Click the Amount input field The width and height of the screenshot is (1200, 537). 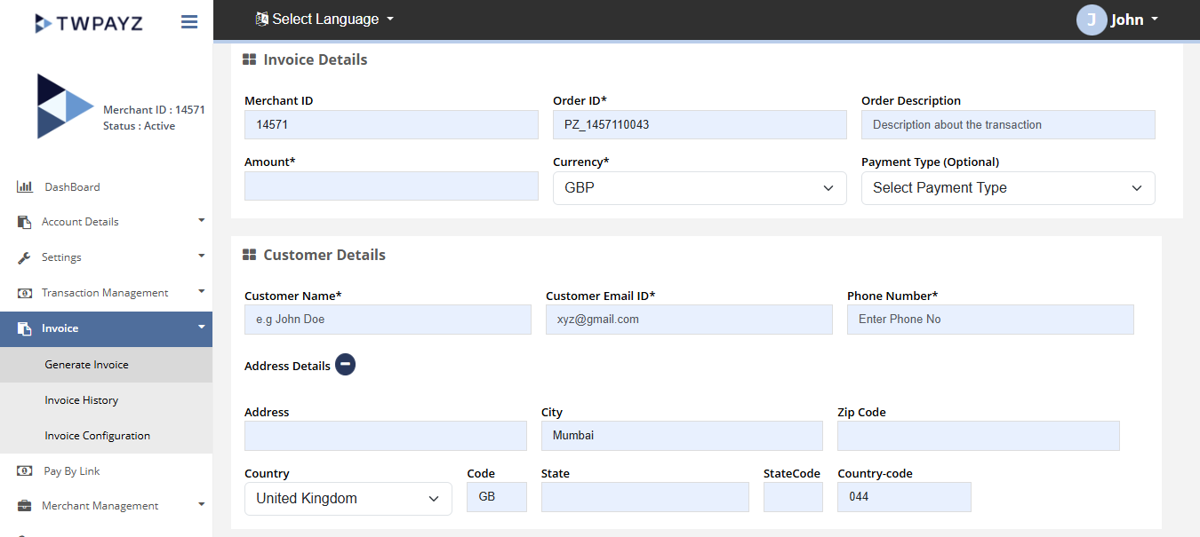coord(391,186)
